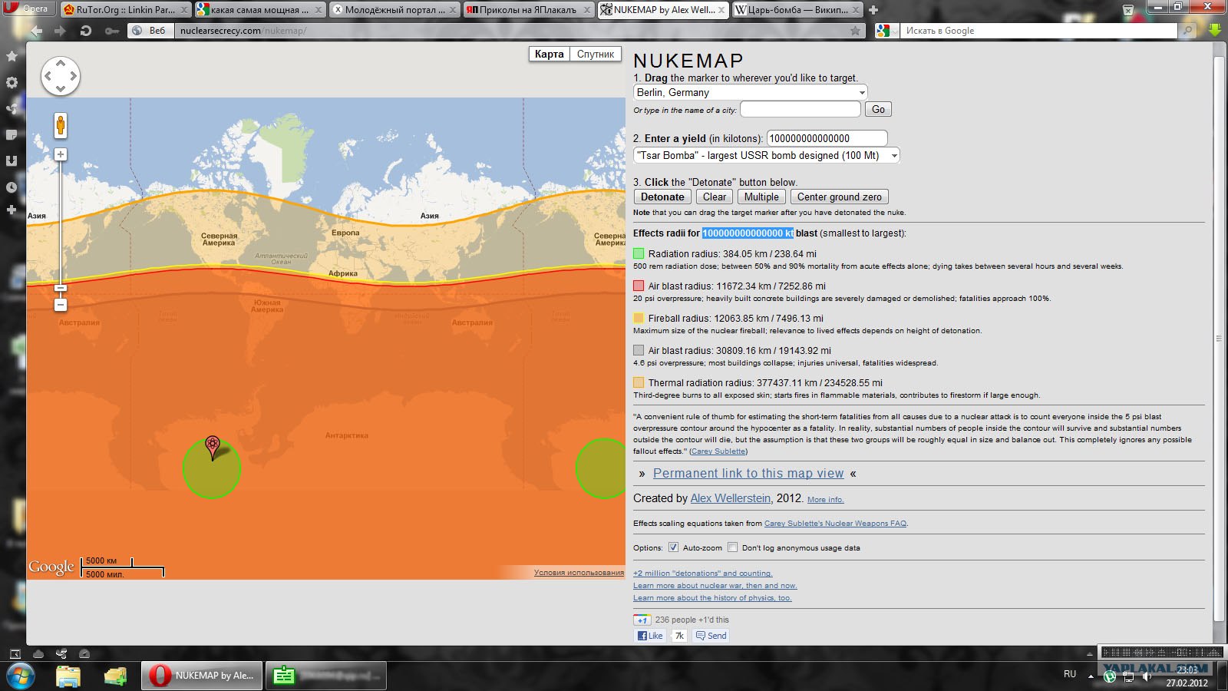Pan the map up with the arrow

coord(60,63)
